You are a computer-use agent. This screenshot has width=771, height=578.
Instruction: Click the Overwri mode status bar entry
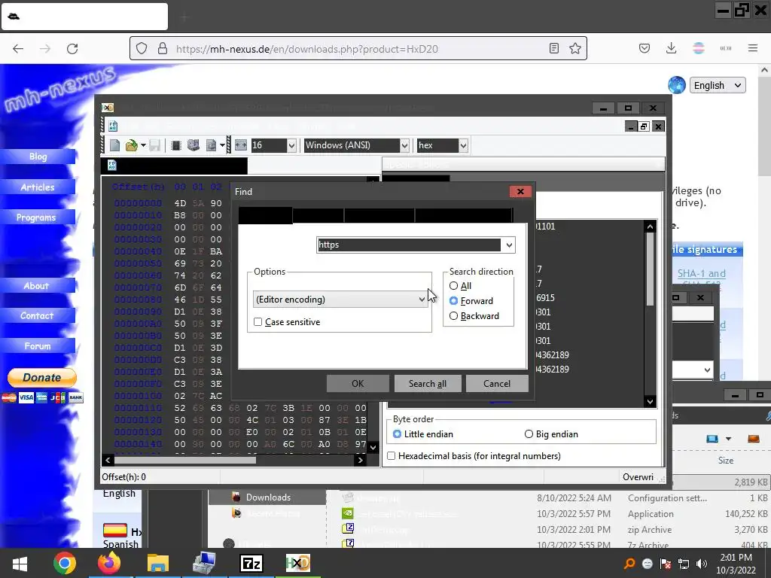(x=638, y=476)
